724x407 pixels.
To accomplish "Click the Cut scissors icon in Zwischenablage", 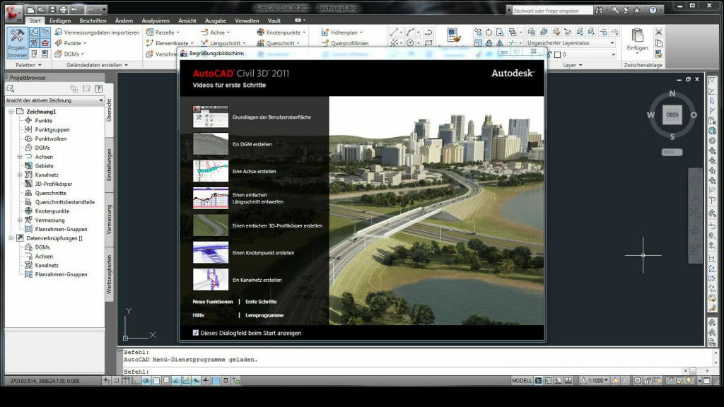I will point(659,32).
